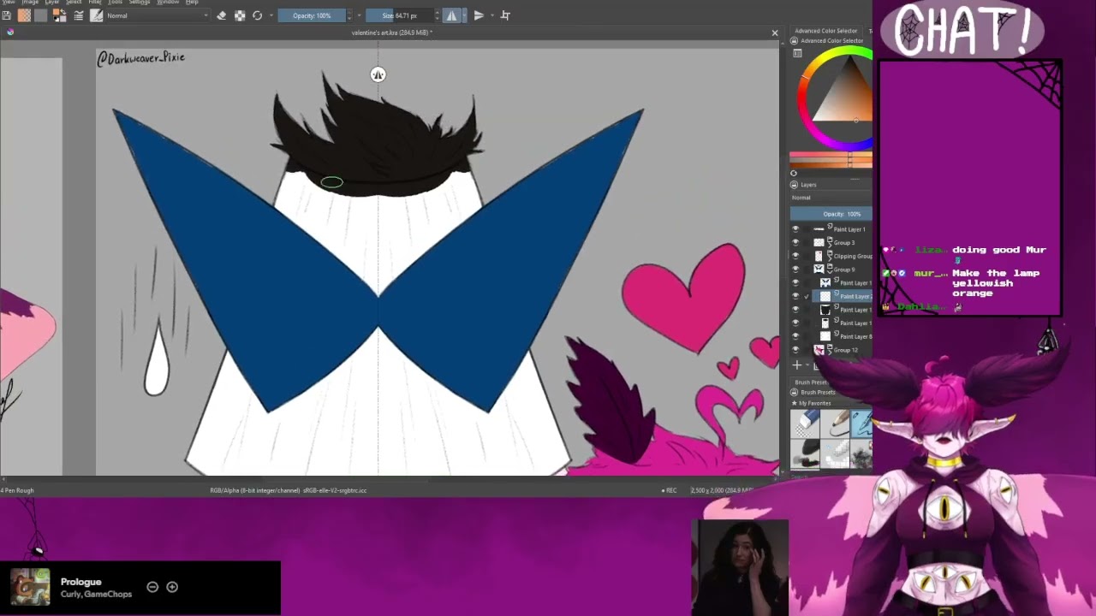Open the Layers blending mode Normal dropdown
Image resolution: width=1096 pixels, height=616 pixels.
click(831, 198)
